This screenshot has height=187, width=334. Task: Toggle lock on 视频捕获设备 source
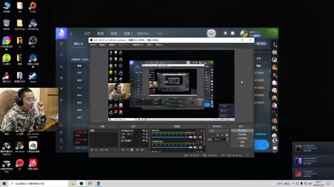click(147, 131)
